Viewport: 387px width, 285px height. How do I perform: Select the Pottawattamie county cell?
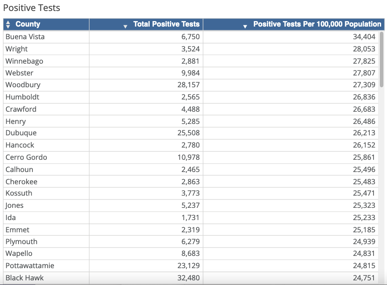[46, 266]
